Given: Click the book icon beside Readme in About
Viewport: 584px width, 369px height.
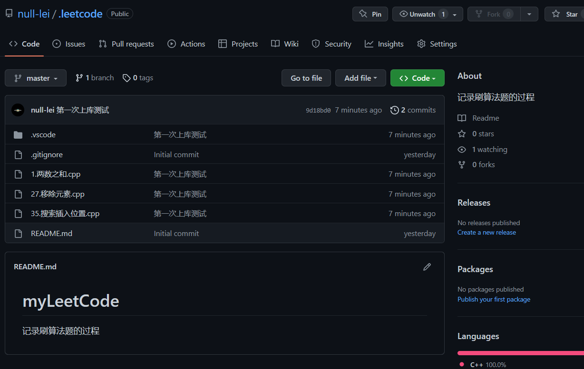Looking at the screenshot, I should coord(462,118).
